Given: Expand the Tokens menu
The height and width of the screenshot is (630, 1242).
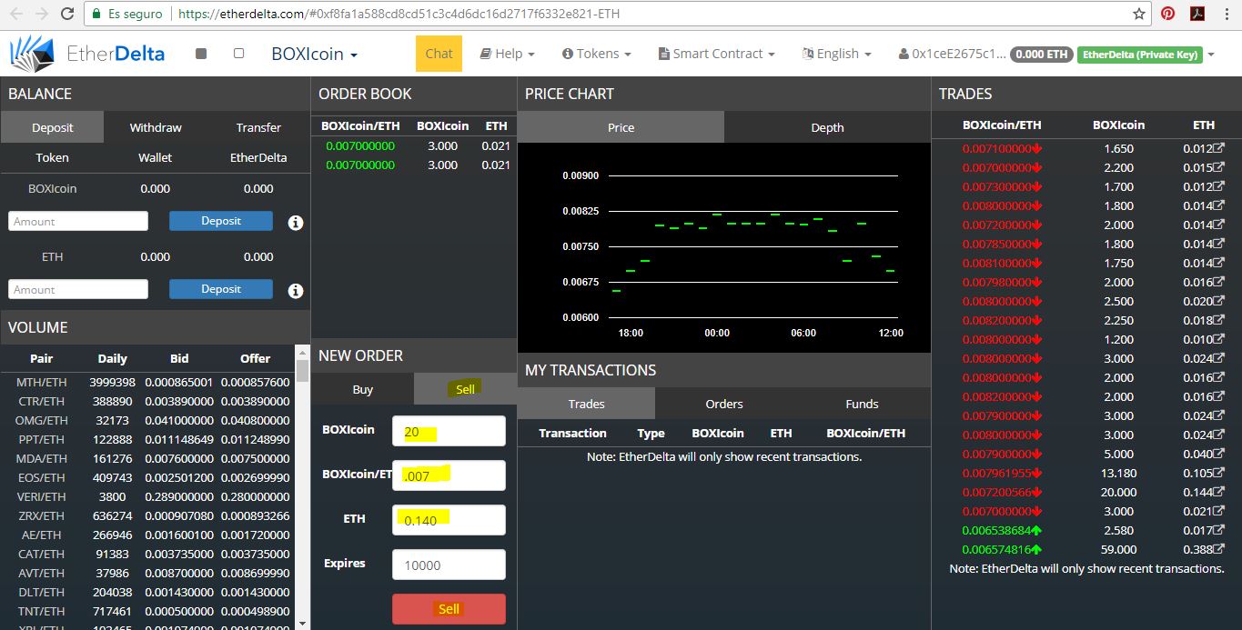Looking at the screenshot, I should tap(597, 54).
